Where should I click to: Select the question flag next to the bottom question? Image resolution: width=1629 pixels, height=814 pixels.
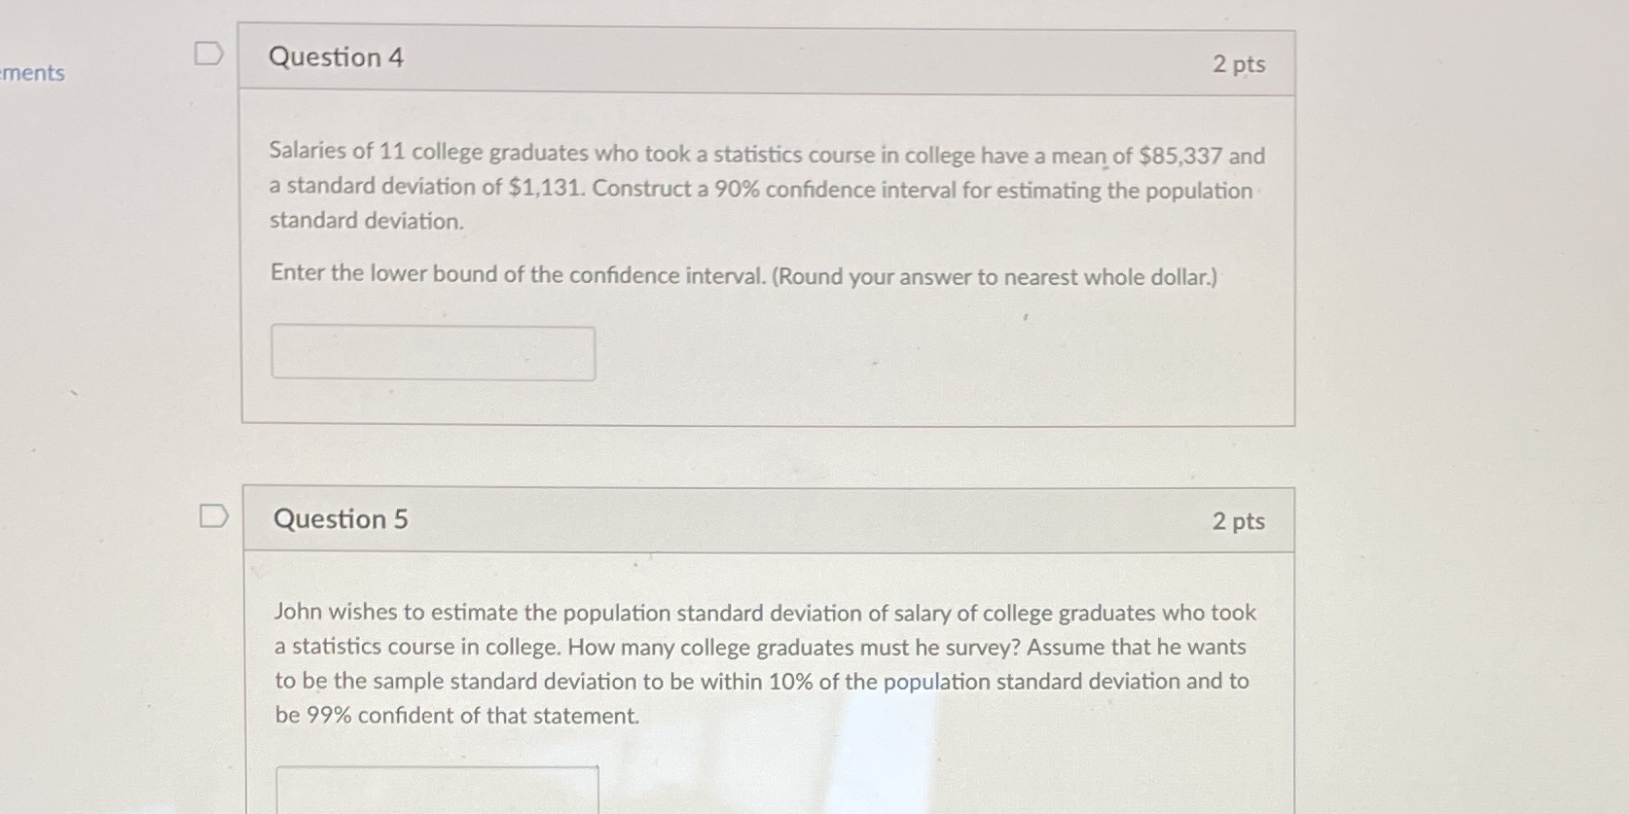216,514
